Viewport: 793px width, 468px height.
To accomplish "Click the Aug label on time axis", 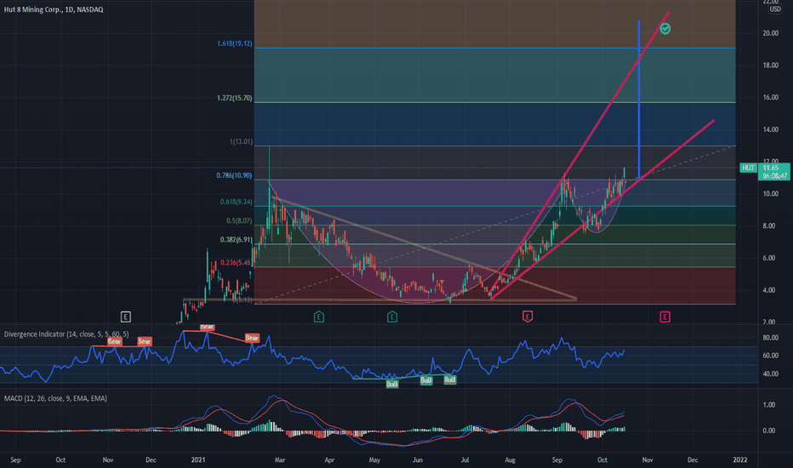I will click(x=510, y=459).
